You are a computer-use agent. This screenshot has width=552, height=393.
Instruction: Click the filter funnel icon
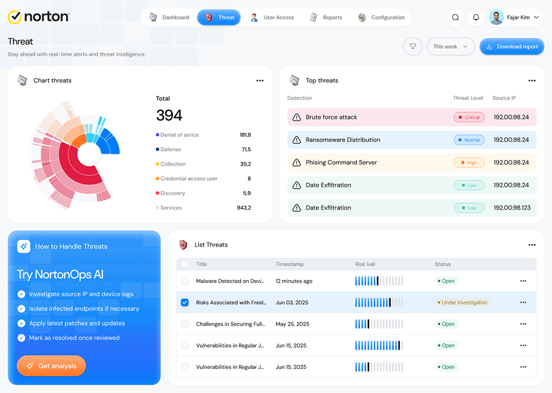click(413, 47)
